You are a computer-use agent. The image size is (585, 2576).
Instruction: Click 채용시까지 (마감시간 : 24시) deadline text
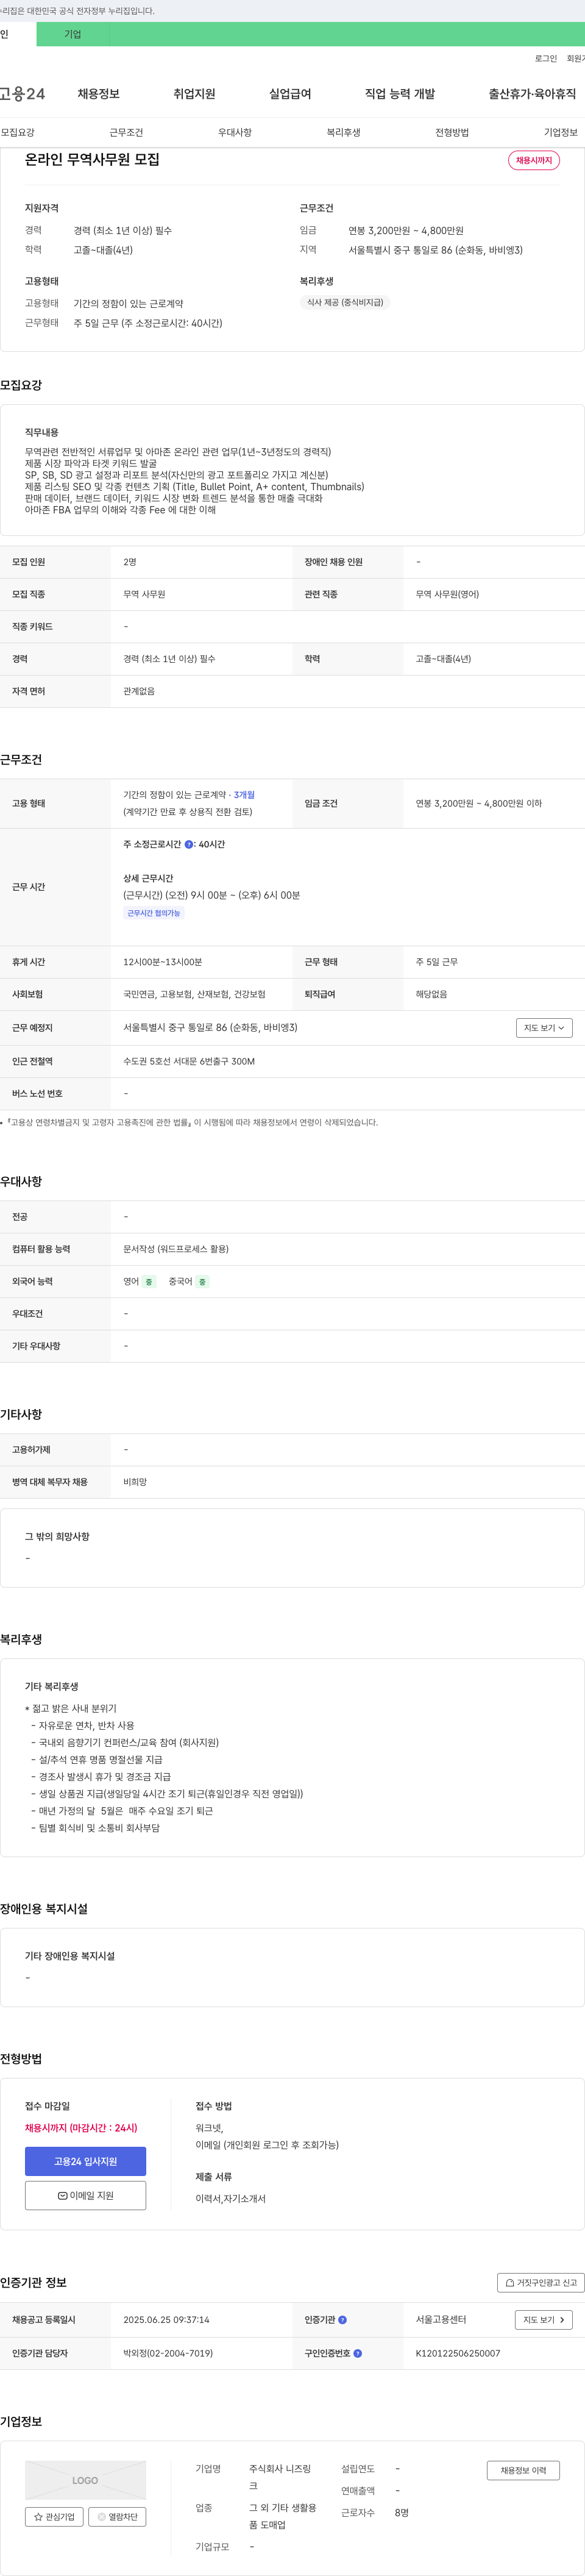[x=81, y=2128]
